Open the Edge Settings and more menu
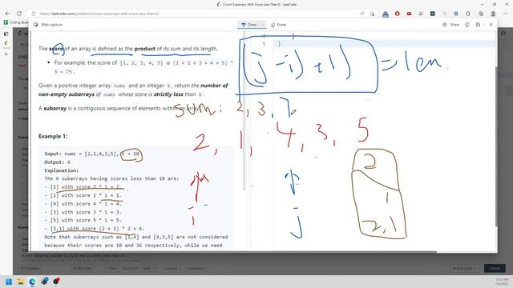This screenshot has height=288, width=513. pos(506,14)
